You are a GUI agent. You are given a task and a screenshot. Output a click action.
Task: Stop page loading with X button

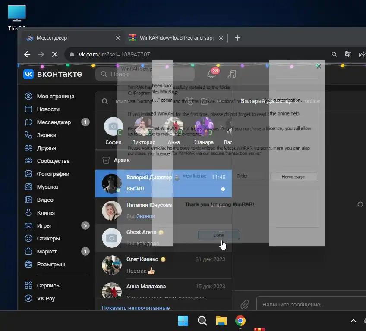point(55,54)
